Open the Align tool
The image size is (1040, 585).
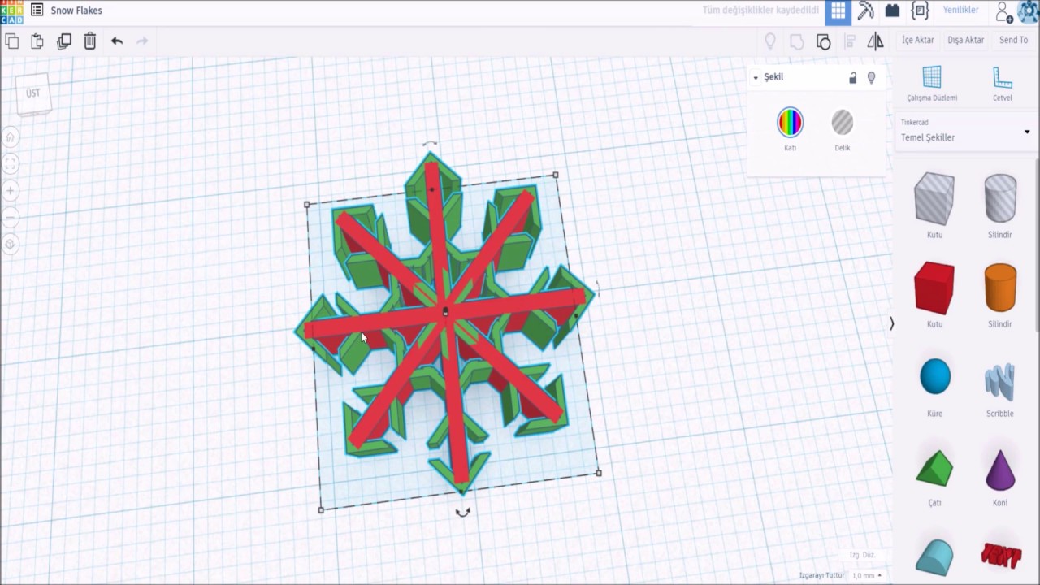pos(850,41)
